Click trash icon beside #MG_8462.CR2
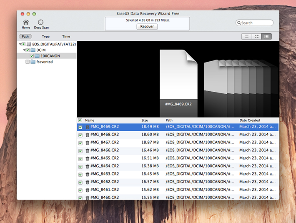 (88, 182)
